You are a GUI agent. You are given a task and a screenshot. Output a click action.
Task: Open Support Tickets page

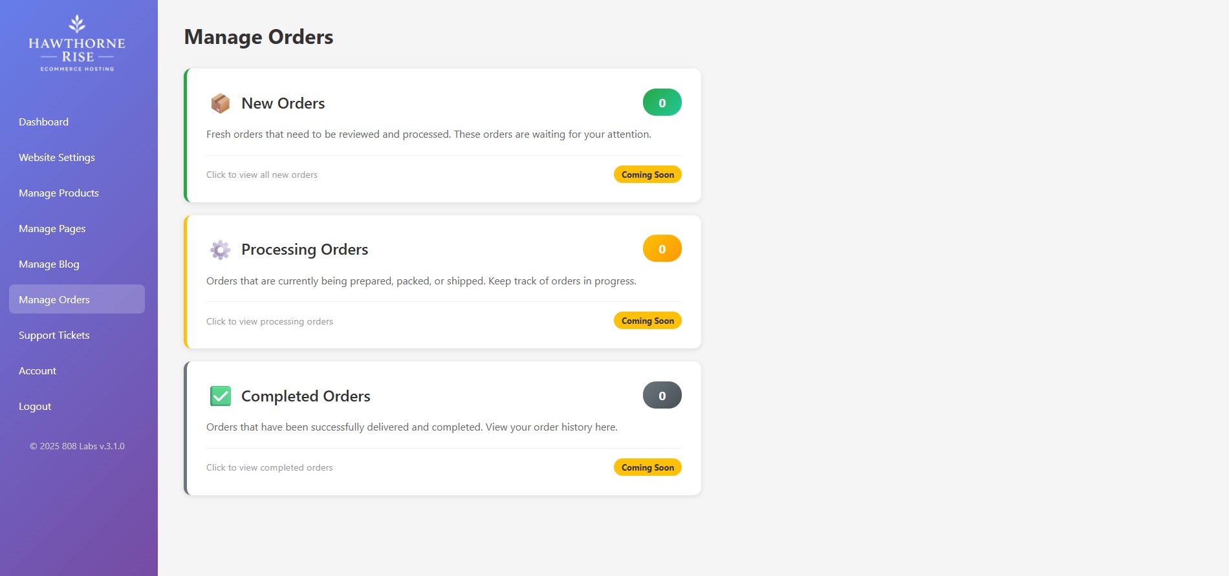tap(54, 335)
